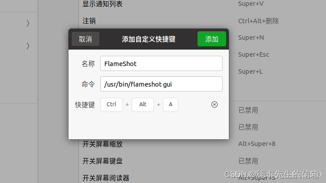Select the A key chip in the shortcut
Image resolution: width=326 pixels, height=183 pixels.
(171, 104)
